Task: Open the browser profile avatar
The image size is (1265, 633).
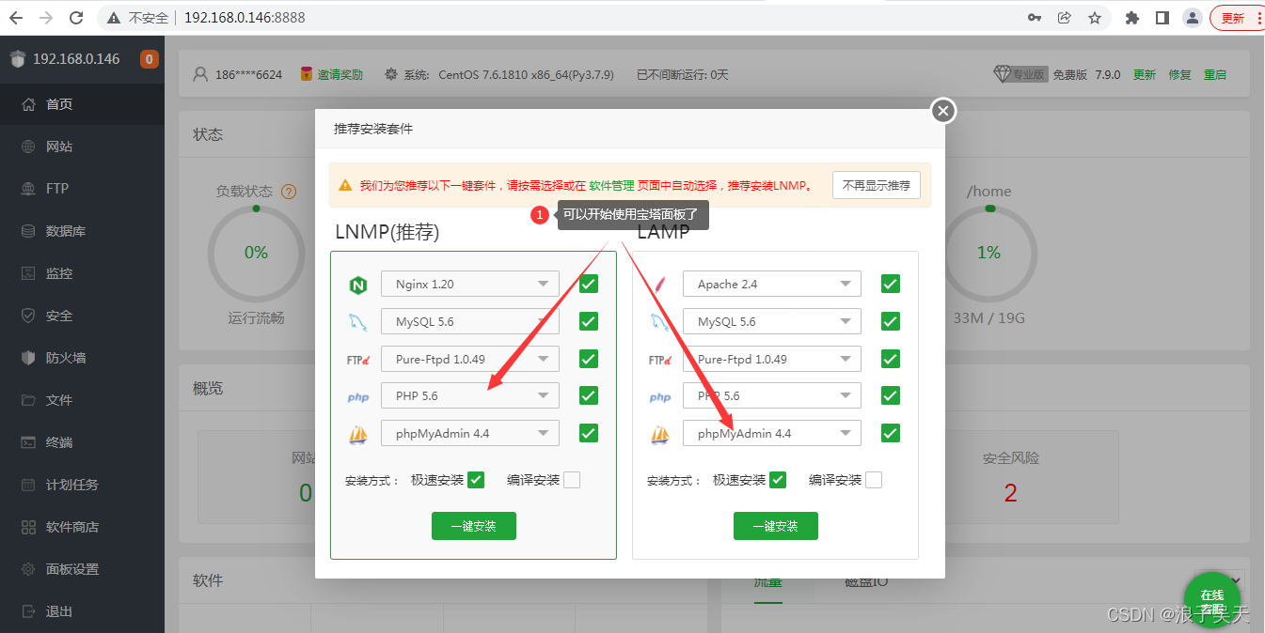Action: coord(1193,18)
